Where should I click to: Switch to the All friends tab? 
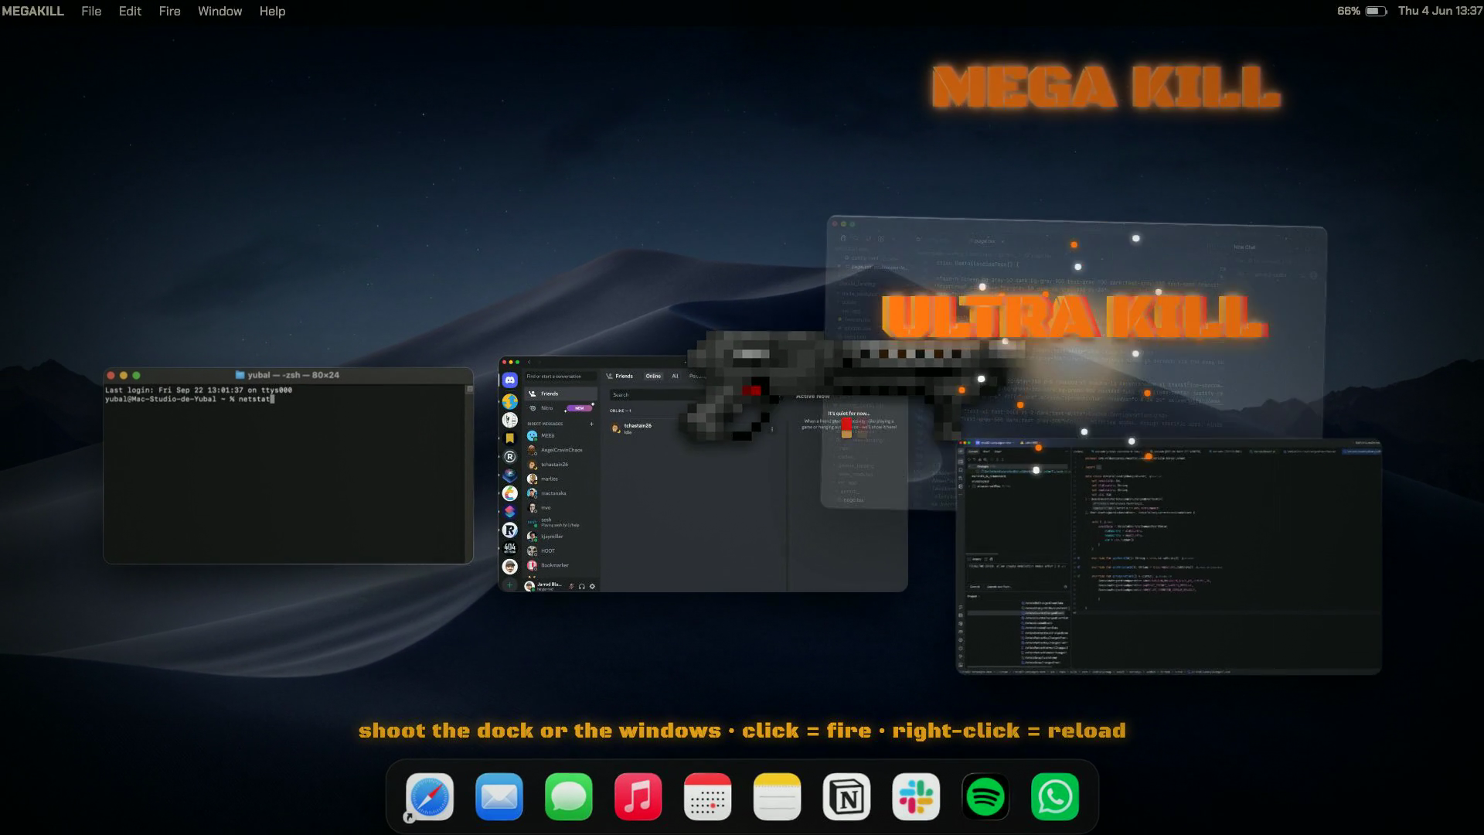675,377
